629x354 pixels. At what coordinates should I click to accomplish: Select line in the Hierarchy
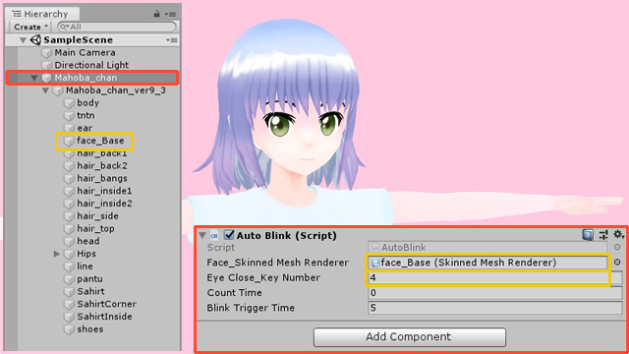point(85,266)
